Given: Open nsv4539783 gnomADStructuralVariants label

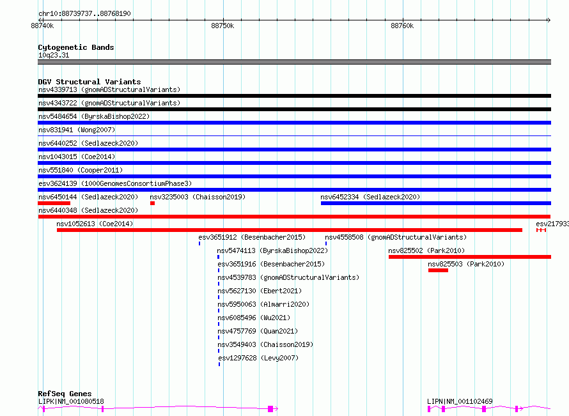Looking at the screenshot, I should click(288, 277).
